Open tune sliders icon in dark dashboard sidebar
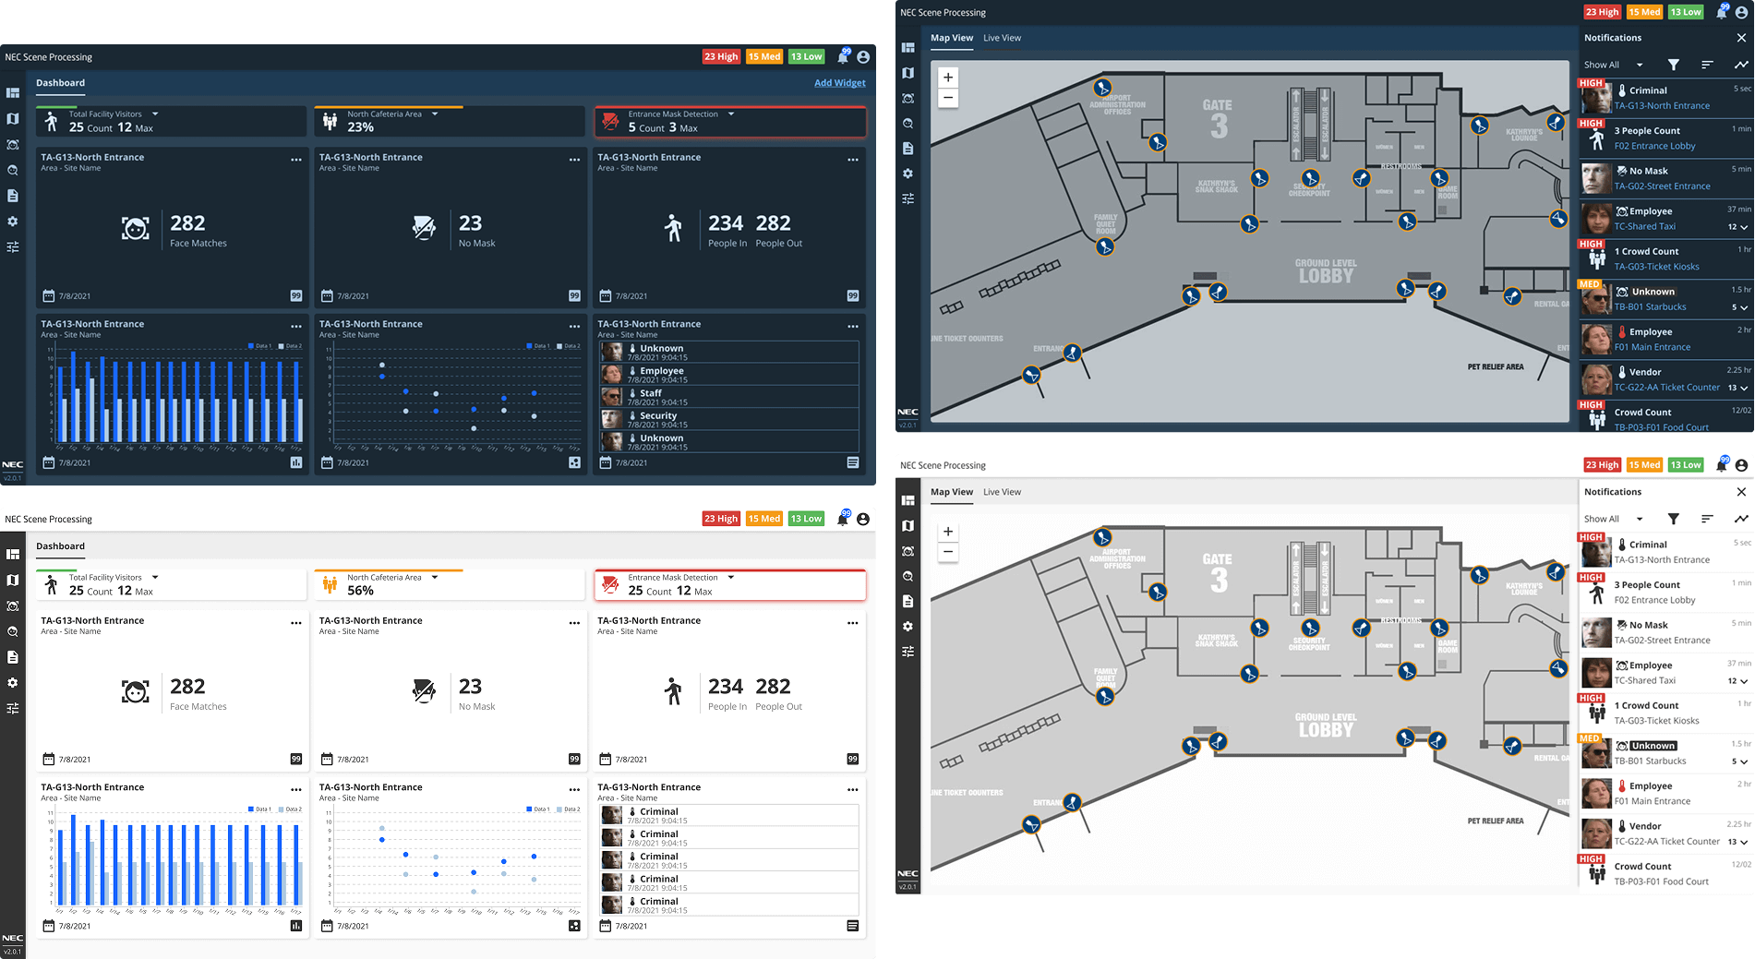The height and width of the screenshot is (959, 1755). point(13,247)
